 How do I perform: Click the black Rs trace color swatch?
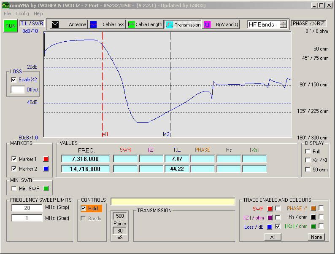point(313,217)
